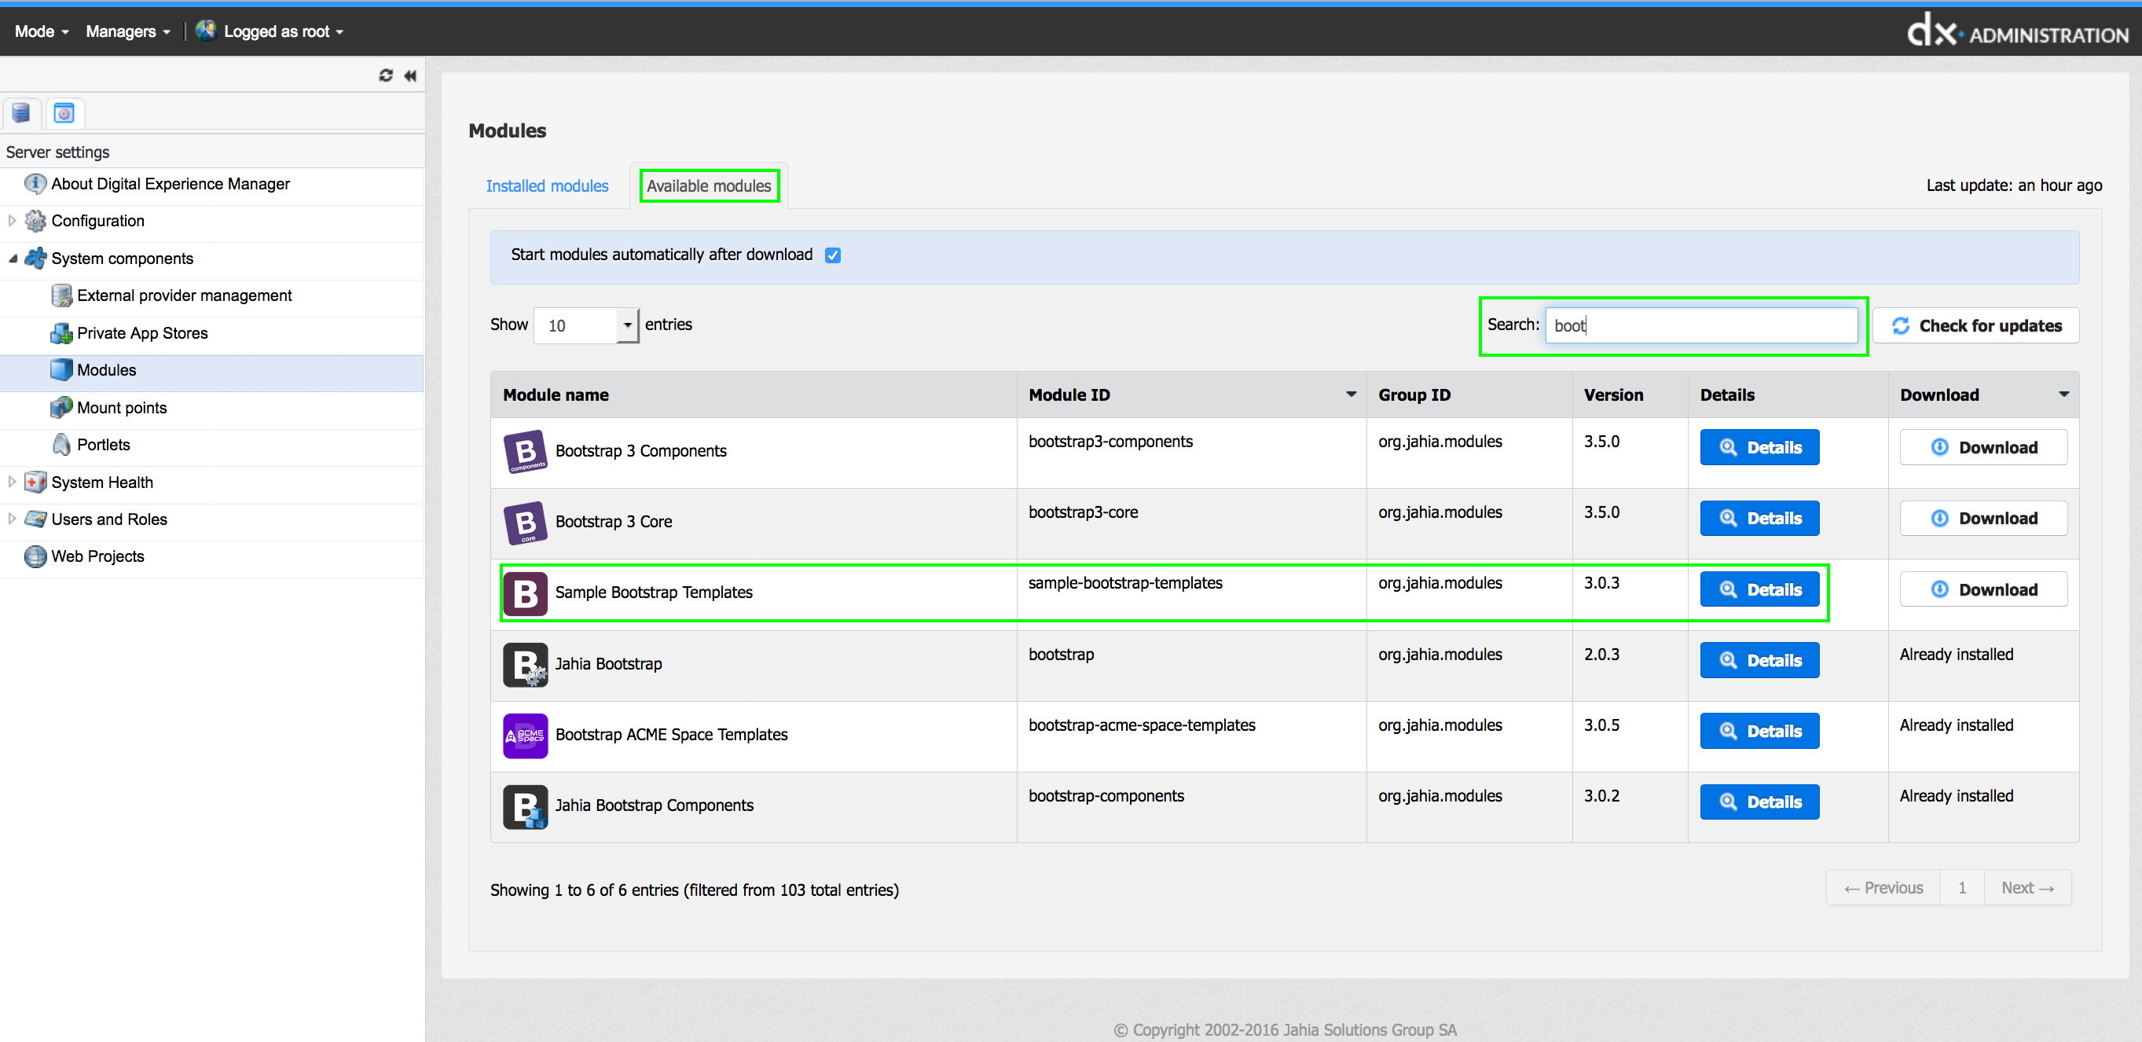Sort table by Group ID column header
This screenshot has height=1042, width=2142.
(x=1469, y=395)
